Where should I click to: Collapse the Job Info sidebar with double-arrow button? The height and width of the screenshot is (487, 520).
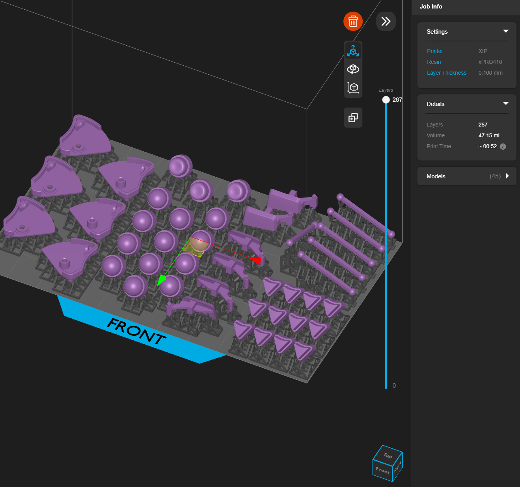point(385,21)
